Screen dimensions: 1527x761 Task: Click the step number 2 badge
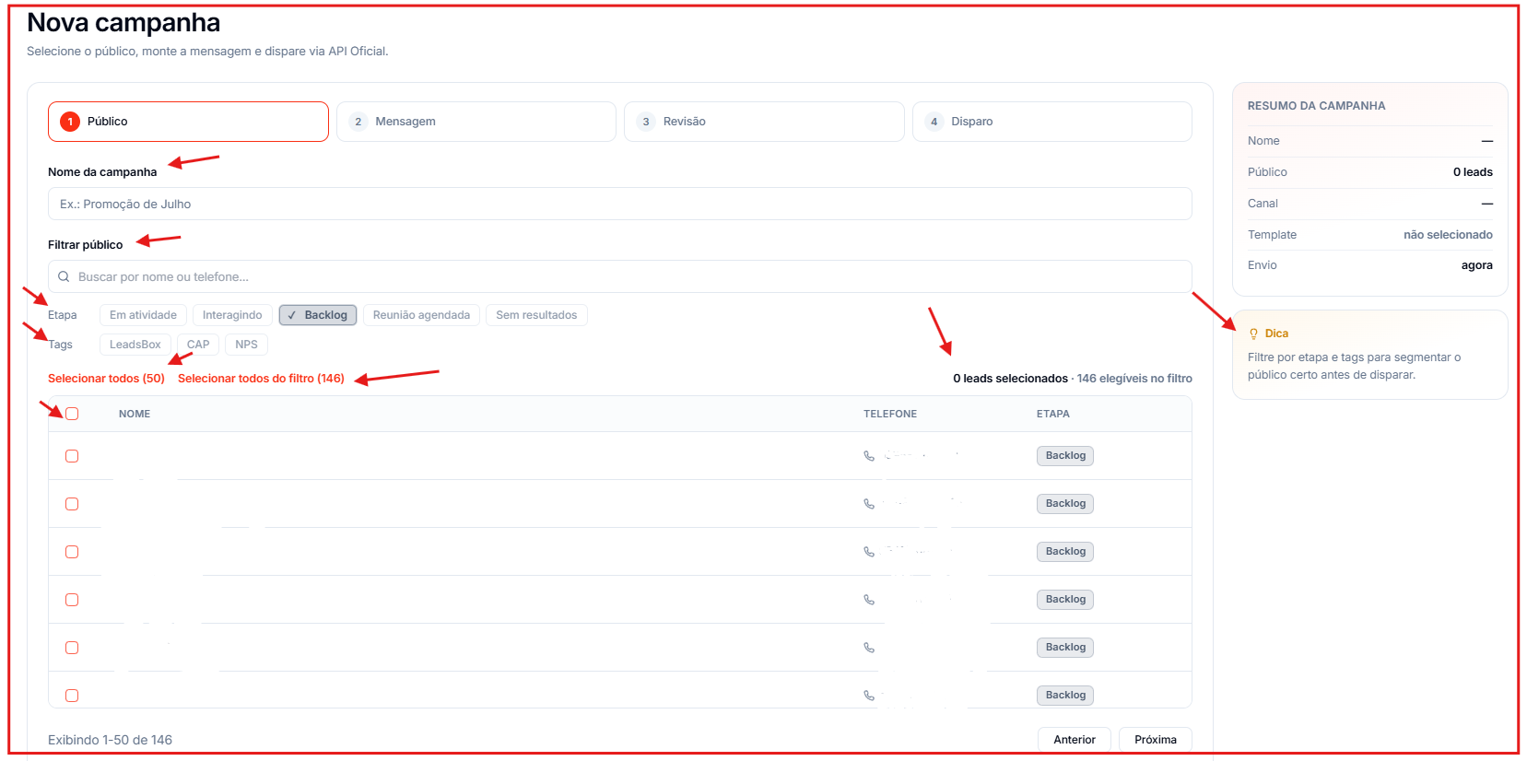pyautogui.click(x=358, y=122)
